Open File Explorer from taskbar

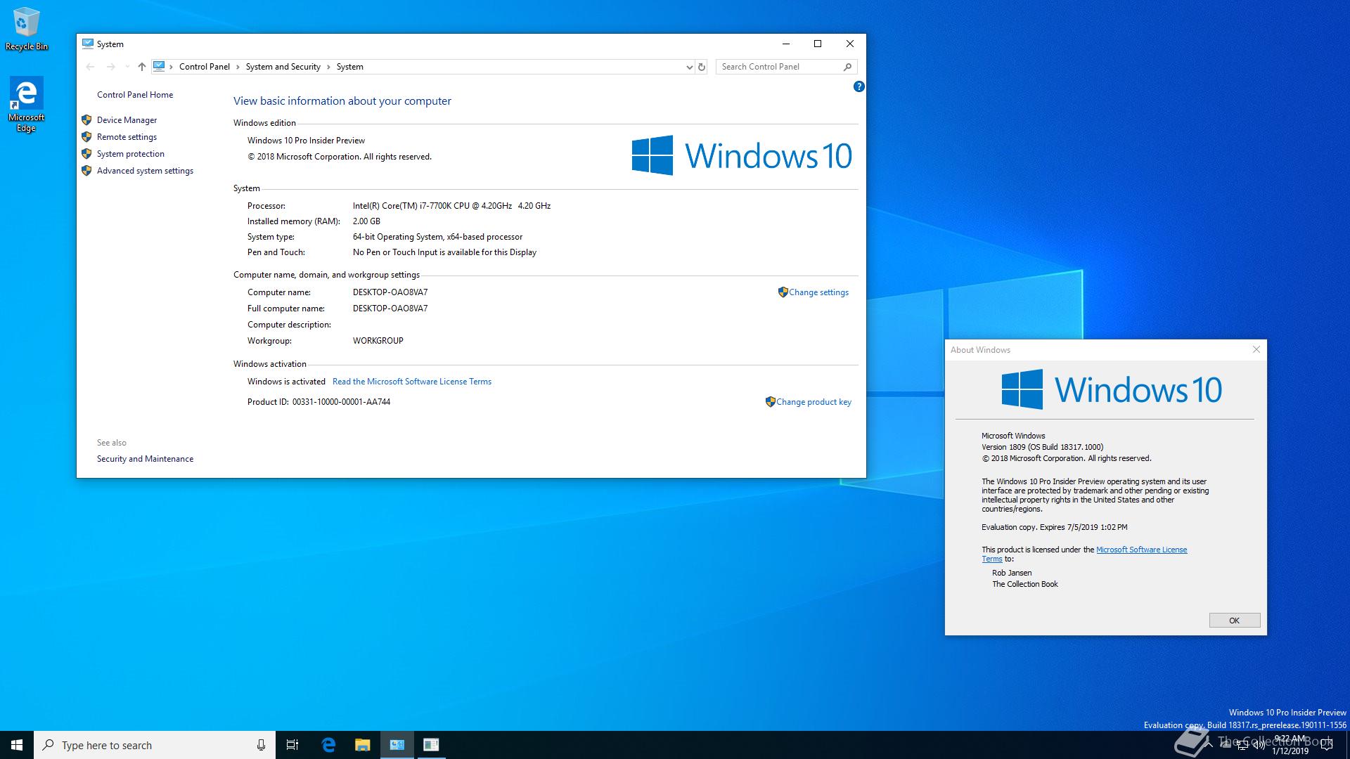pos(362,745)
